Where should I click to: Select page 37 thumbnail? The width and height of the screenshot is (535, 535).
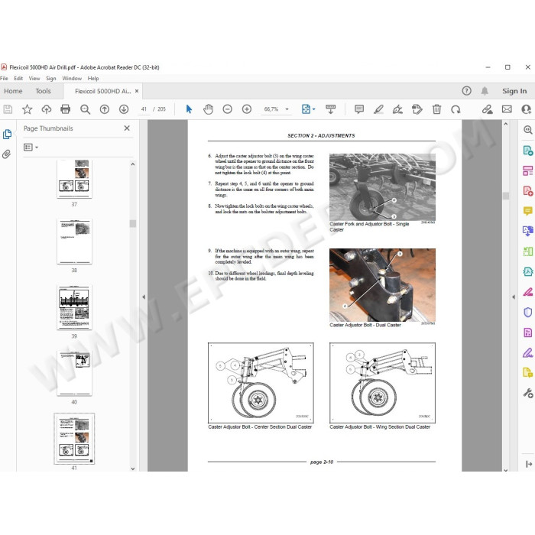click(74, 178)
